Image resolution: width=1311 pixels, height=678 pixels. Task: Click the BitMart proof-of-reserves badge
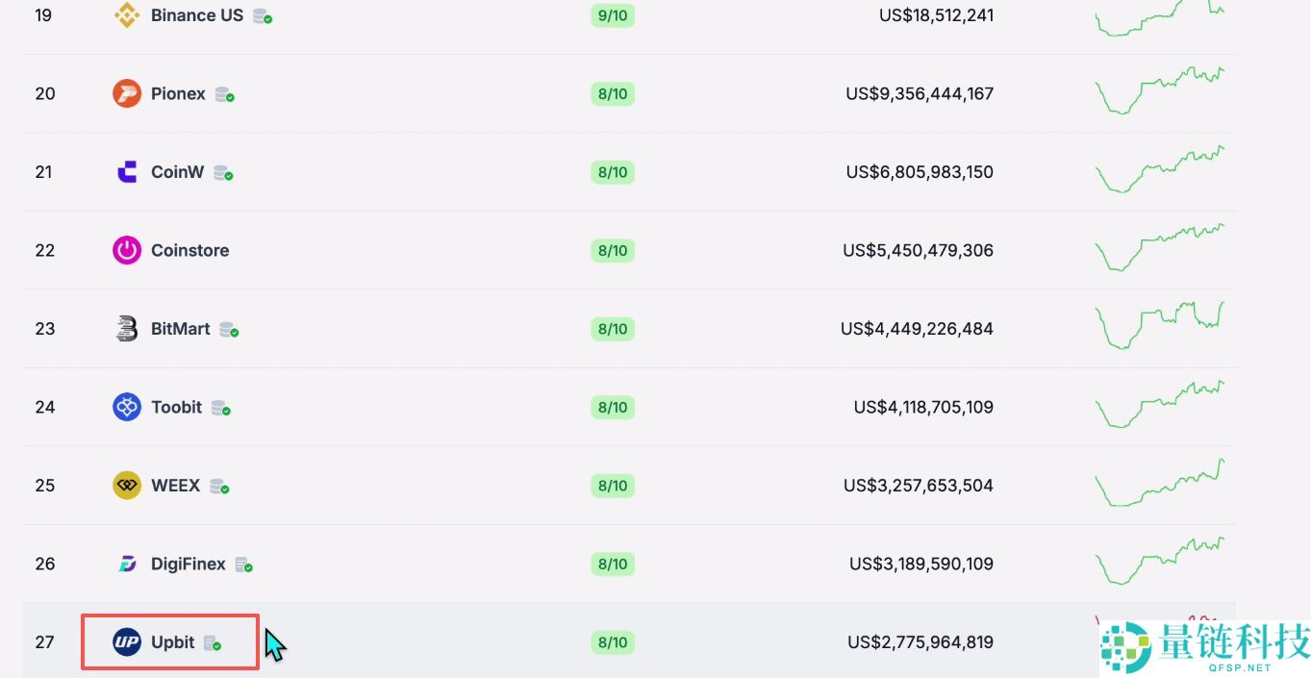229,330
